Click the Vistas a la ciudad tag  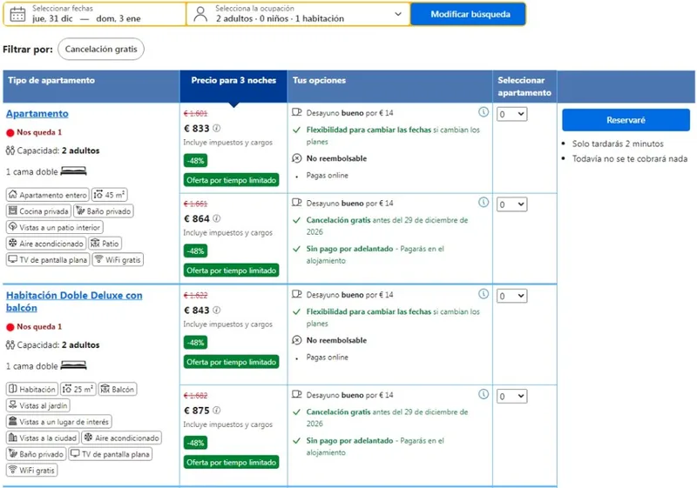pyautogui.click(x=43, y=438)
